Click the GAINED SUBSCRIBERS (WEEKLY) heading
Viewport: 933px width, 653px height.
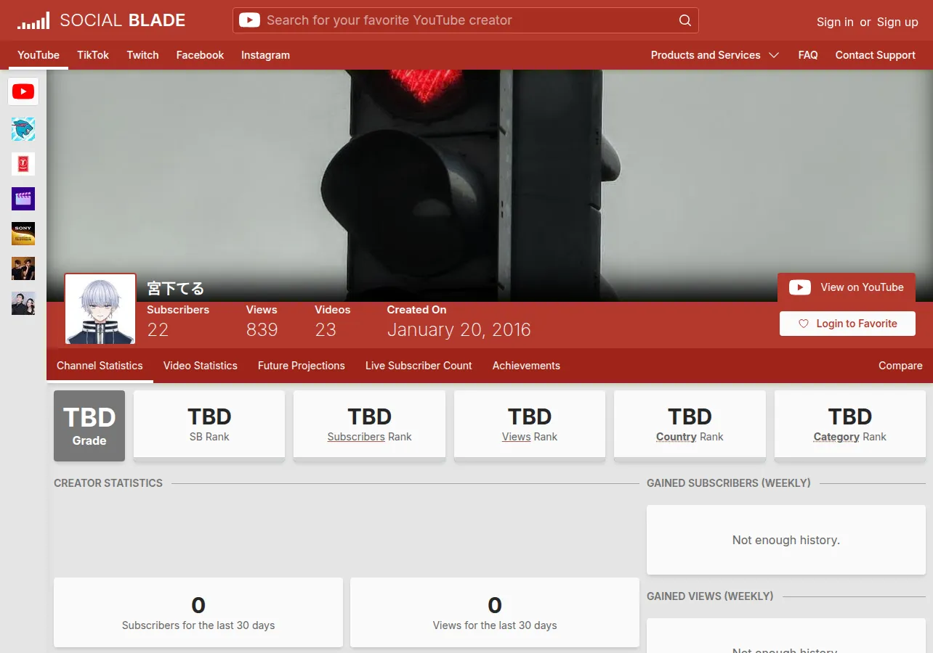click(729, 483)
